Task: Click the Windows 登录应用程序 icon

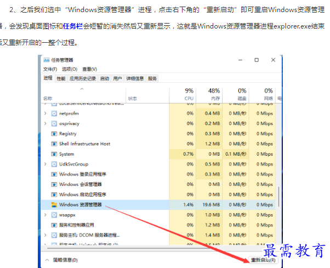Action: tap(54, 174)
